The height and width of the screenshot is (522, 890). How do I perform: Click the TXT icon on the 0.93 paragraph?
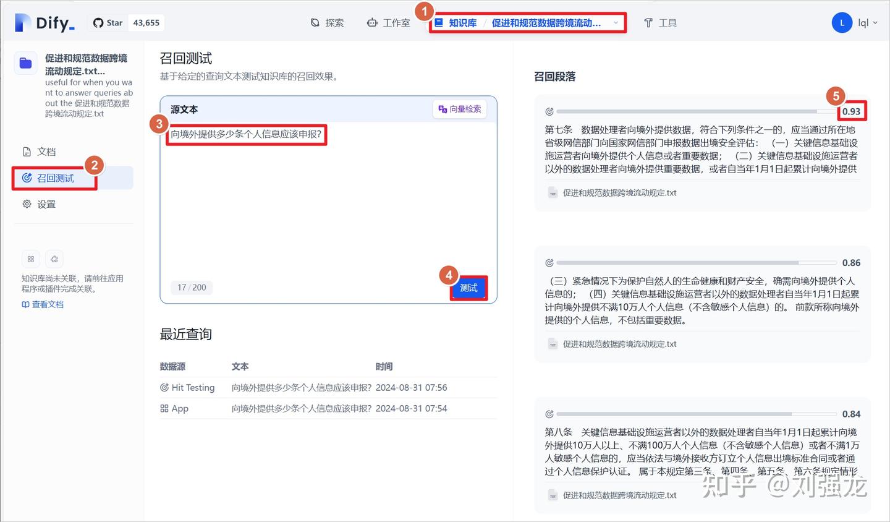[x=552, y=193]
